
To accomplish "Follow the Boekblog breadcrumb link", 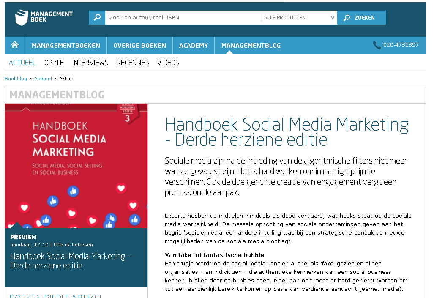I will pos(16,79).
